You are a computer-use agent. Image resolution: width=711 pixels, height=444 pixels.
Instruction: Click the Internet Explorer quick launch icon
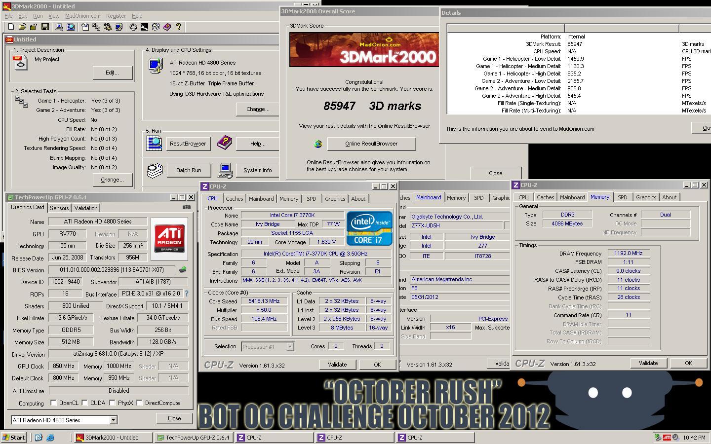(x=50, y=437)
